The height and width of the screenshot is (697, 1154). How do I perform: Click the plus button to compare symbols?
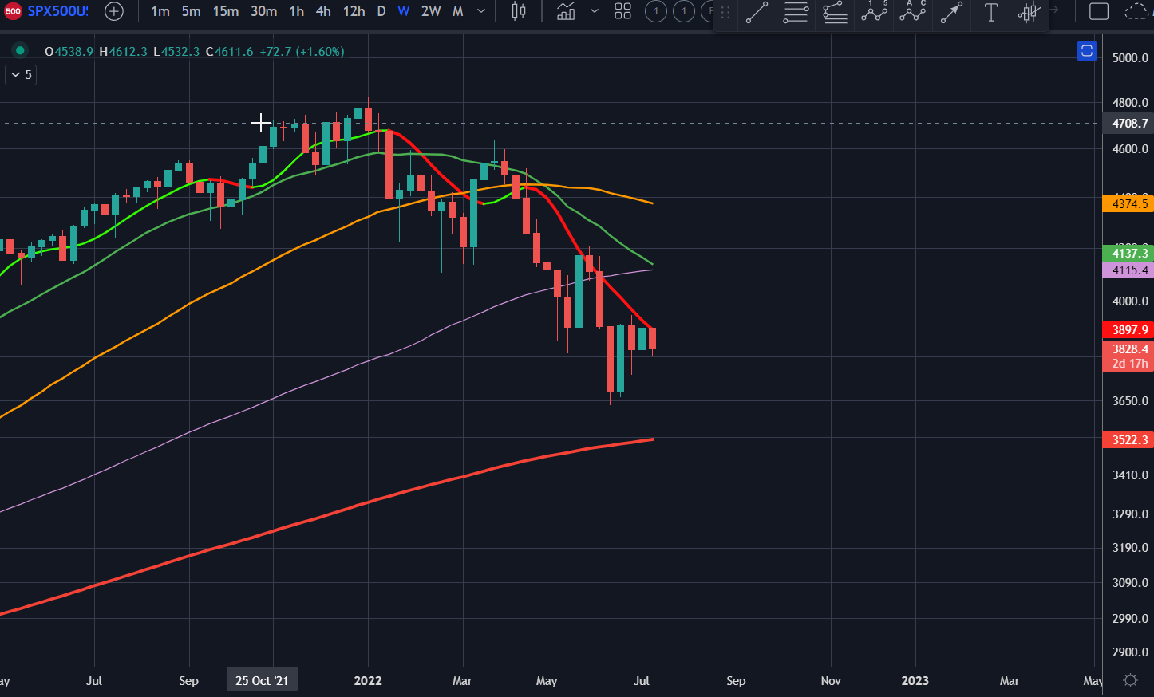pos(113,12)
